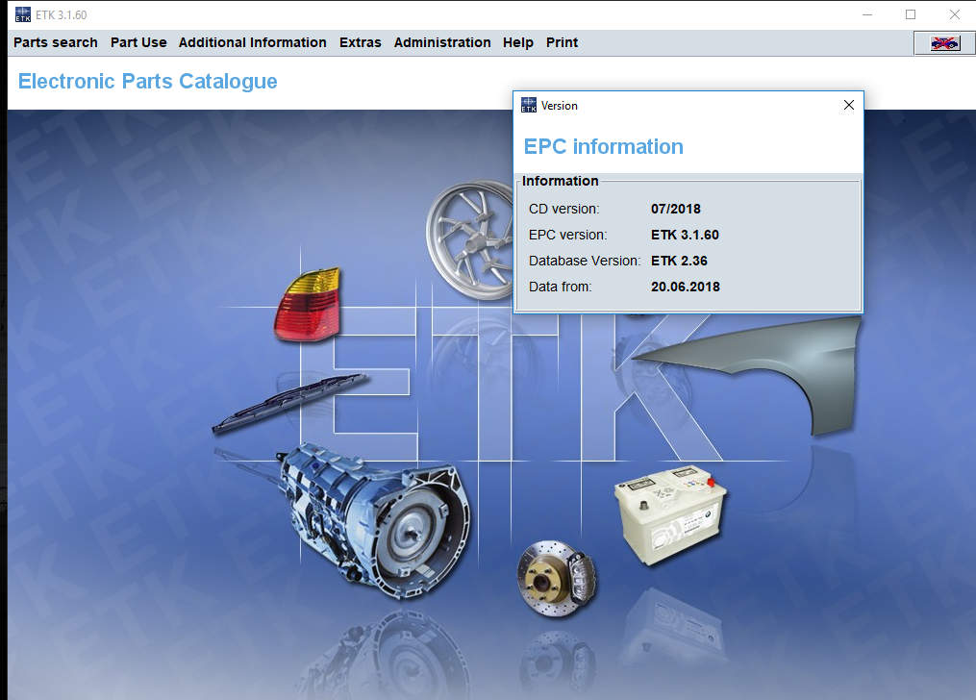Click the ETK icon in Version dialog title
This screenshot has height=700, width=976.
coord(529,105)
